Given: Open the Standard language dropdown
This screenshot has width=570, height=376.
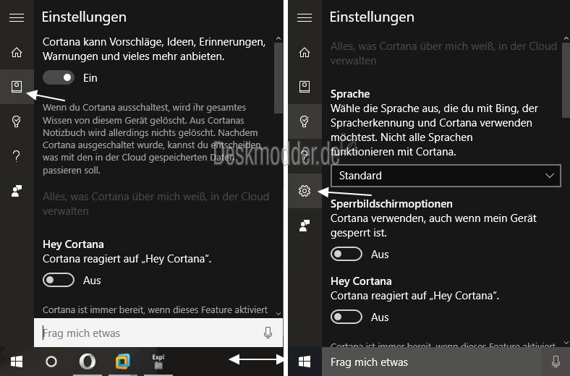Looking at the screenshot, I should pos(446,176).
